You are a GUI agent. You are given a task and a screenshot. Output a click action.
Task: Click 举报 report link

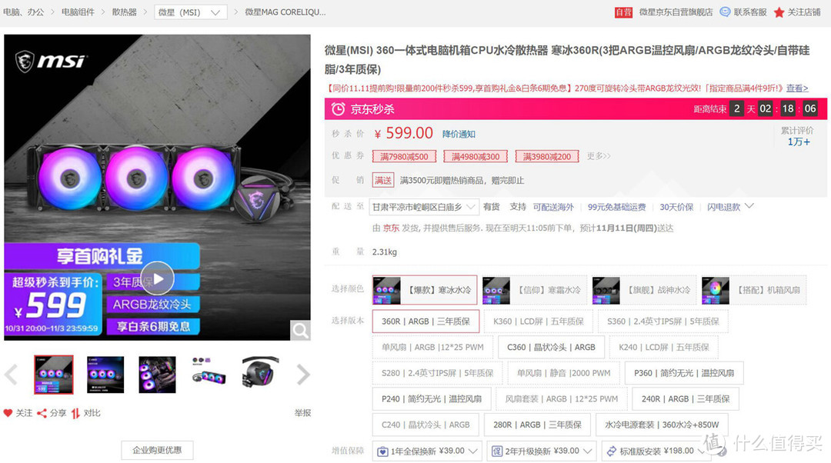click(302, 413)
